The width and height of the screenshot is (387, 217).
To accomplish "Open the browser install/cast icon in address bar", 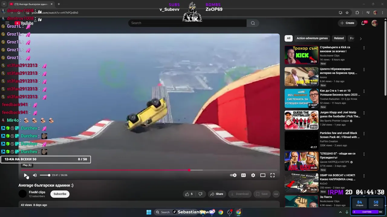I will coord(340,13).
